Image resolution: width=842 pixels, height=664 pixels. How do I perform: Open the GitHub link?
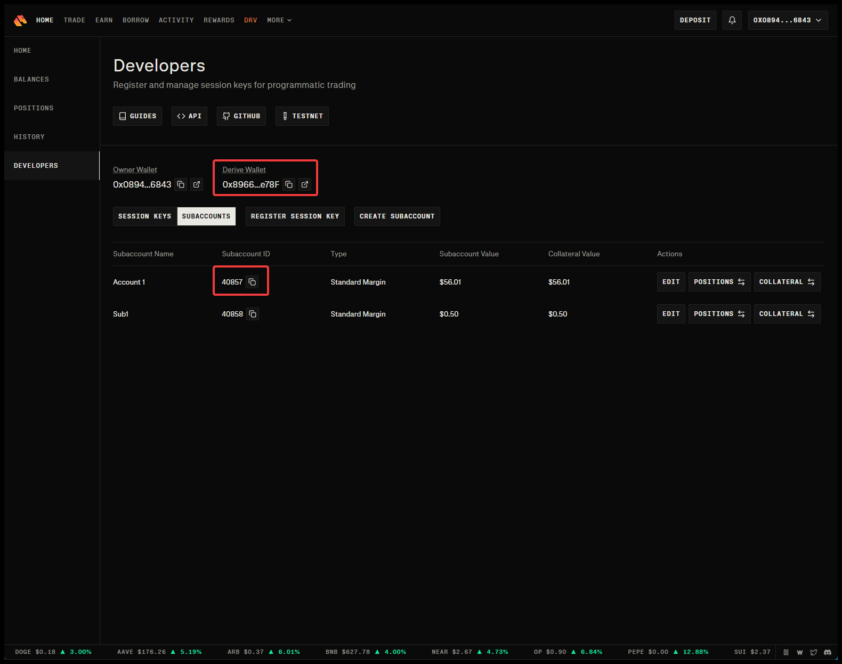point(241,116)
